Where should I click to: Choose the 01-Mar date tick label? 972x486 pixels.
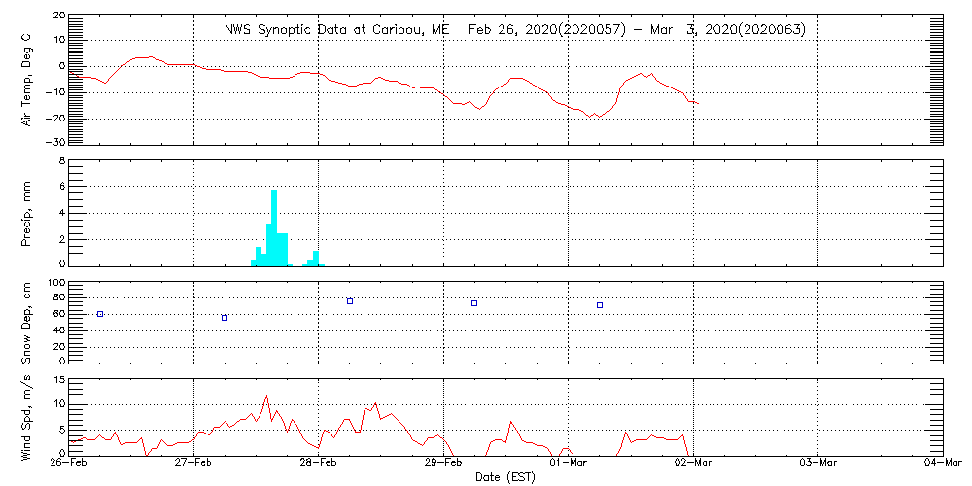[569, 464]
